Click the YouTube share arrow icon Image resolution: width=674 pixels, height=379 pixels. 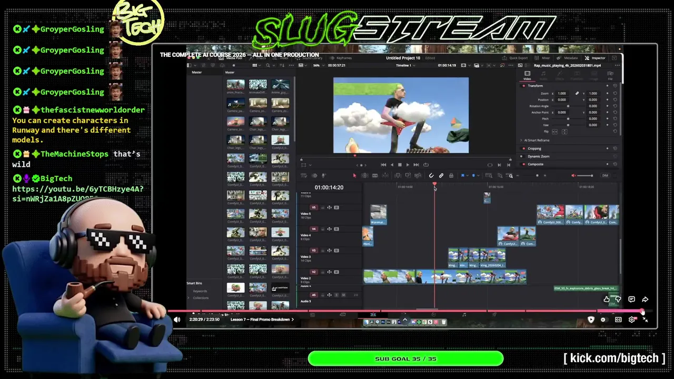[645, 300]
